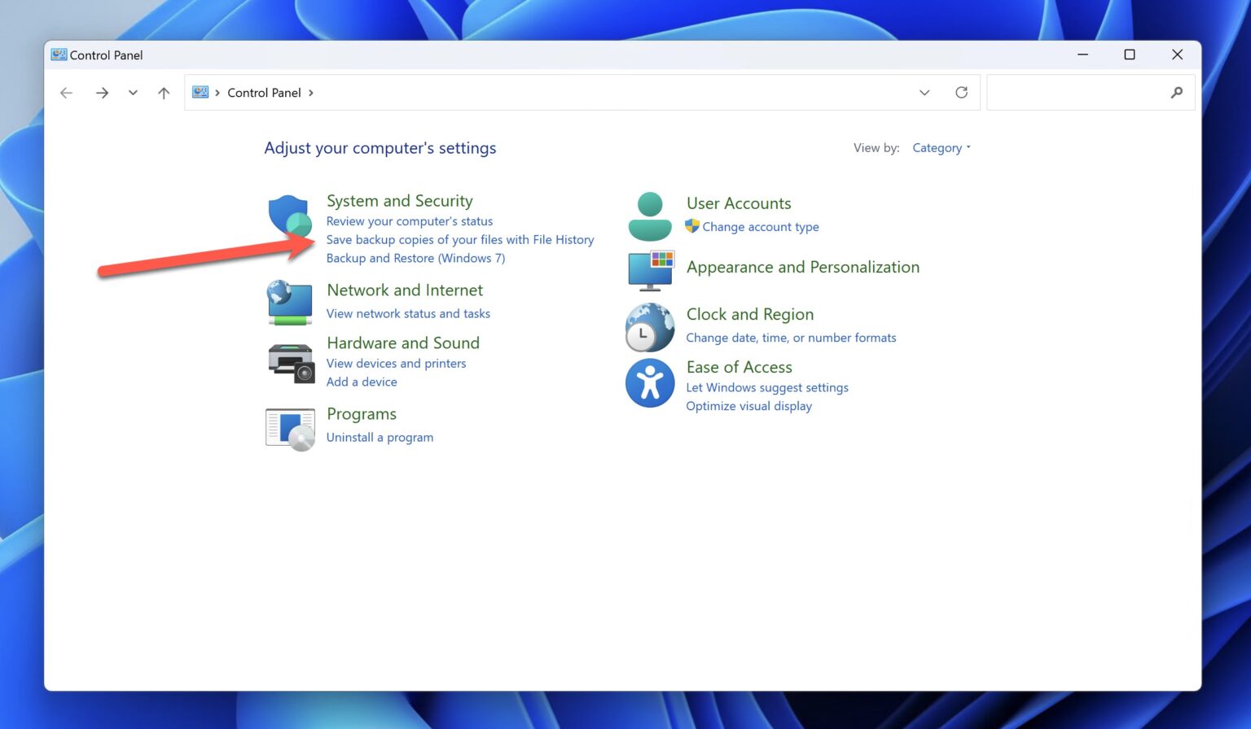Open Backup and Restore (Windows 7)

[415, 258]
